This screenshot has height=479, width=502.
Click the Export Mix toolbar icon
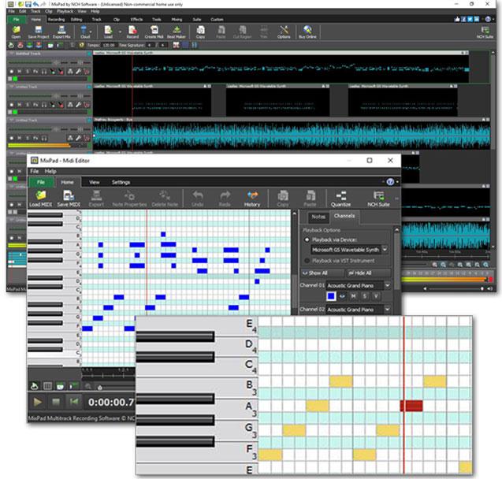[x=61, y=32]
